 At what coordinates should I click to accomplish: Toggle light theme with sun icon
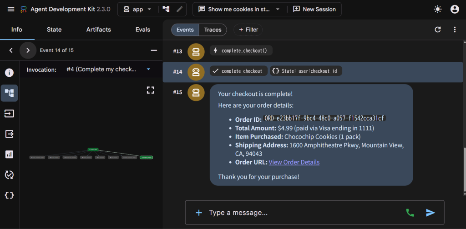(x=438, y=9)
